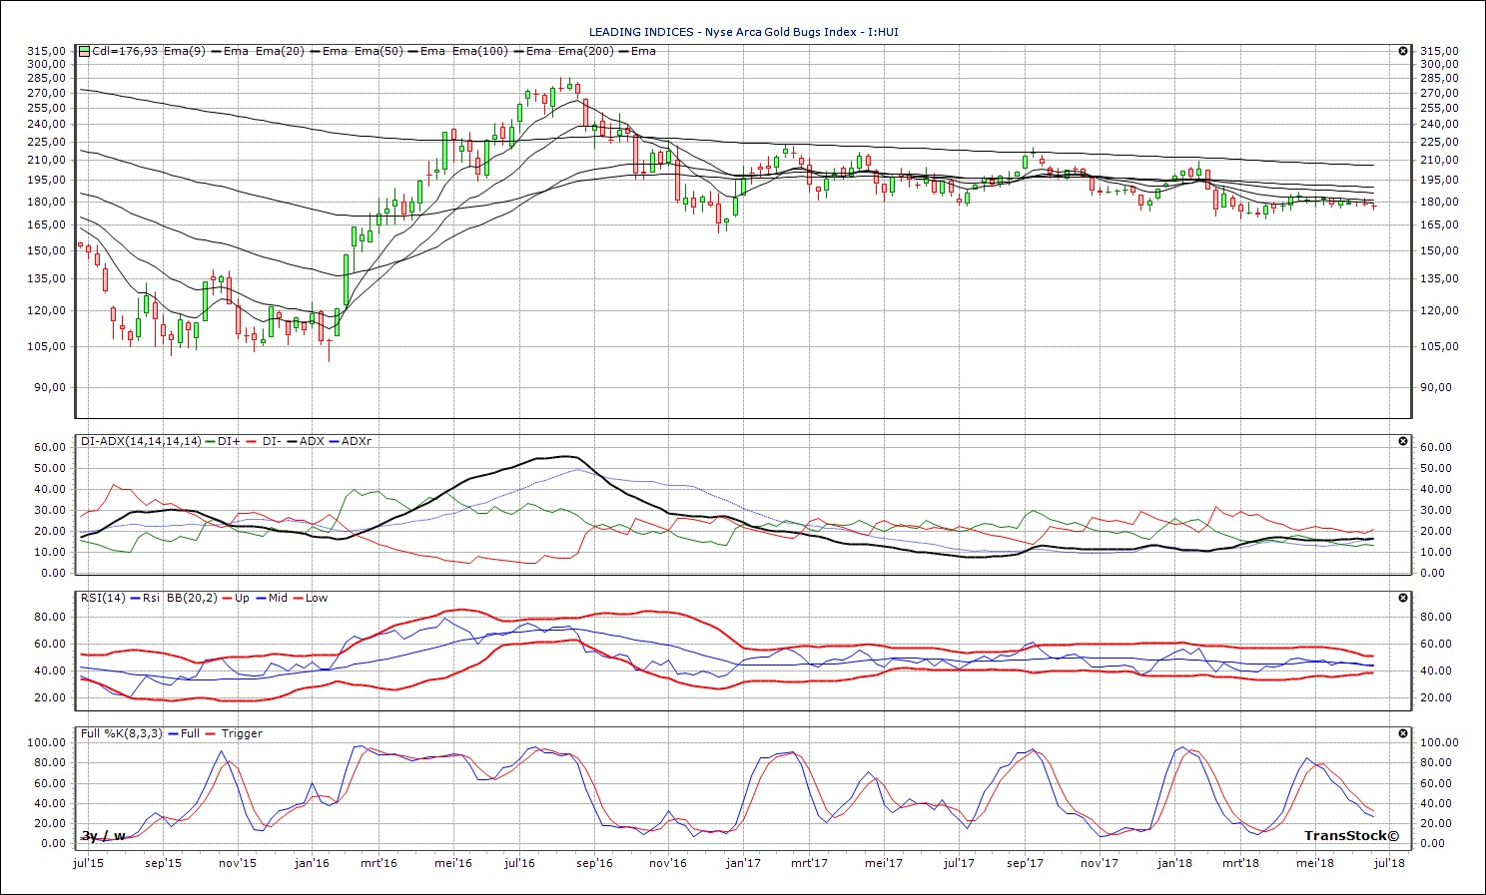Select the 'Ema(100)' legend entry
1486x895 pixels.
[x=480, y=51]
